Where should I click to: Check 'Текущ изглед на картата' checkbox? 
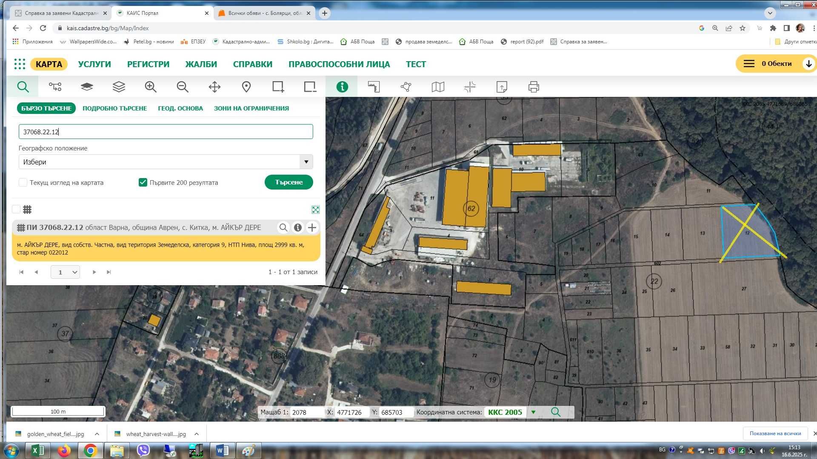point(23,182)
